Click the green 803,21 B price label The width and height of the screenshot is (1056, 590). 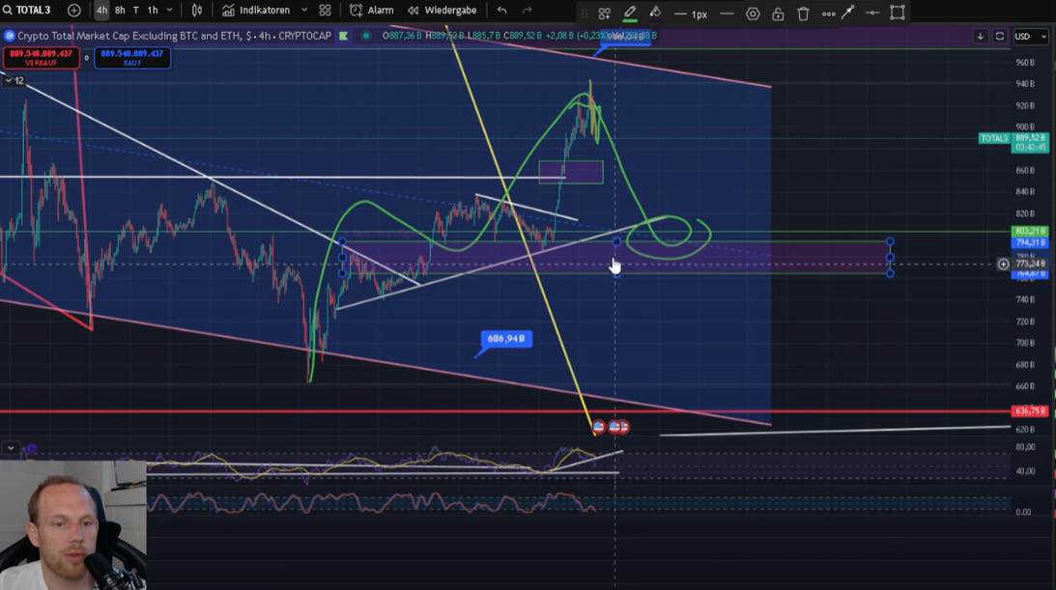click(x=1030, y=232)
